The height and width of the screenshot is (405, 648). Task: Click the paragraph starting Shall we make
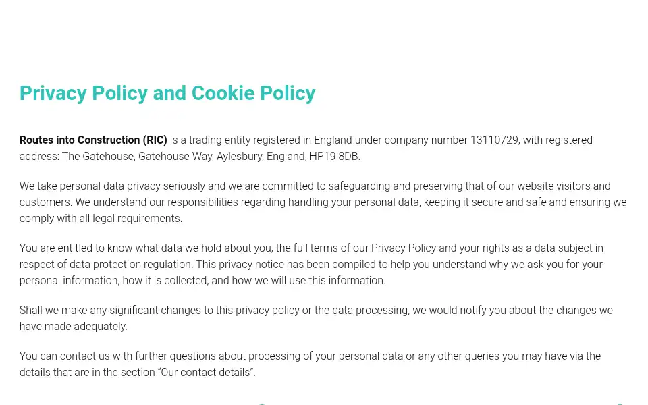[x=316, y=318]
